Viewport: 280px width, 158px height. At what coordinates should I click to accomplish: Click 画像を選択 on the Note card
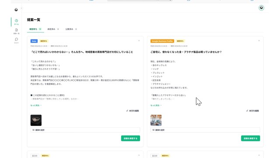click(x=85, y=130)
